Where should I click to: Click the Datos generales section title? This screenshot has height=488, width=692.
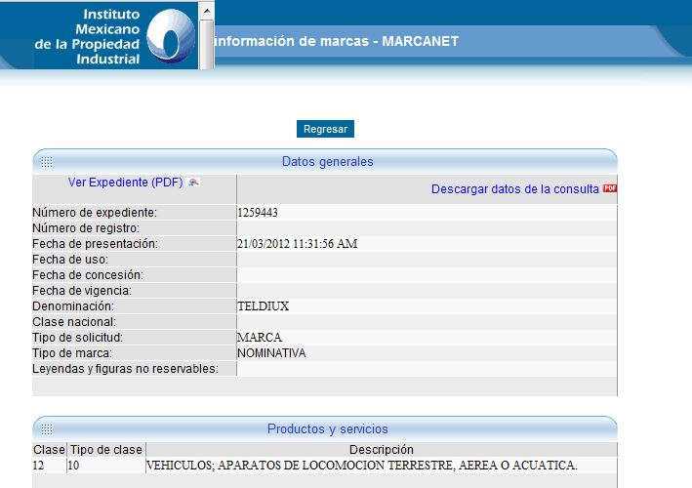328,161
